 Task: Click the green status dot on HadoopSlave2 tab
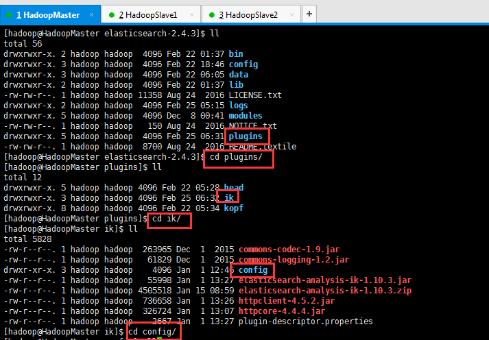coord(211,15)
